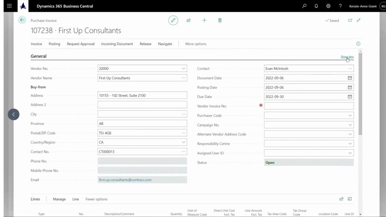This screenshot has height=217, width=386.
Task: Click the vendor email address link
Action: point(125,180)
